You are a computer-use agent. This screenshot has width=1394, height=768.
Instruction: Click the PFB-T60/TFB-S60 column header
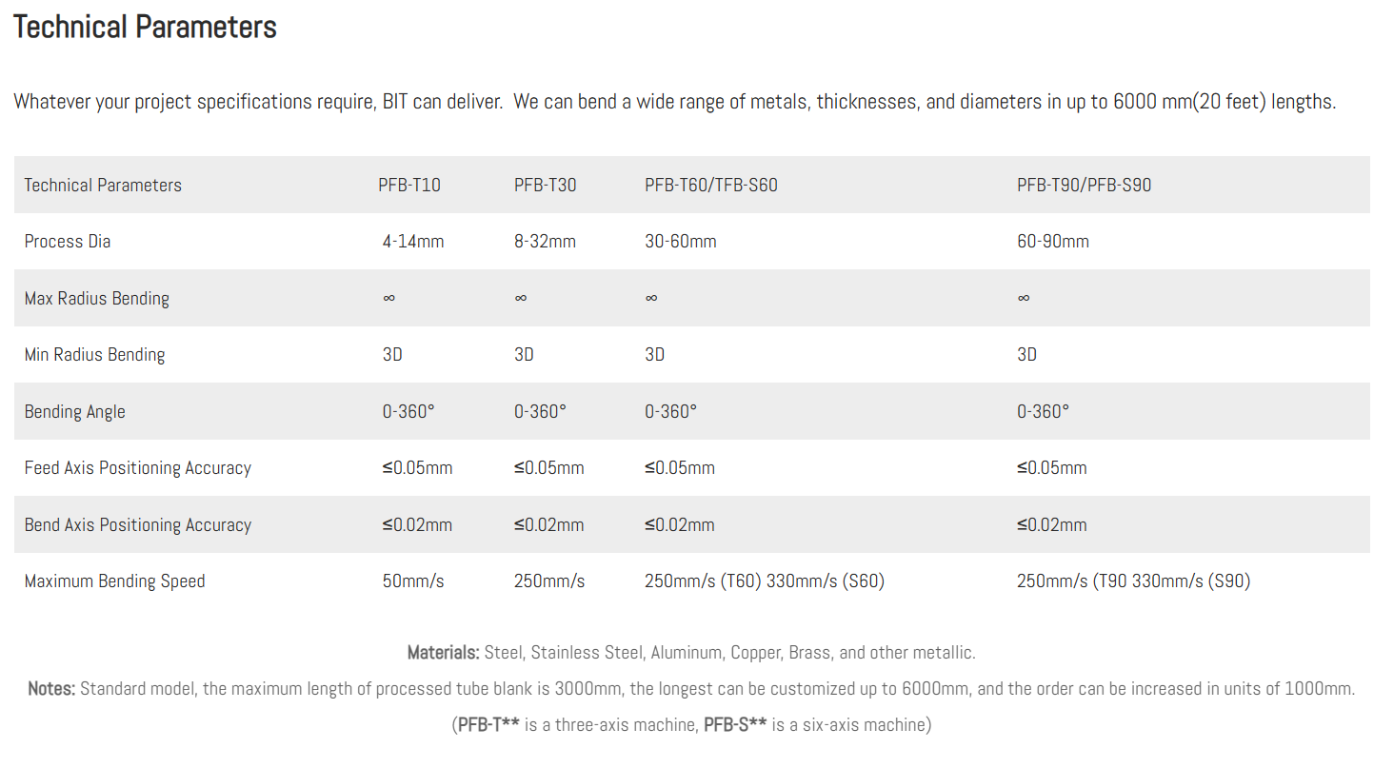pyautogui.click(x=710, y=185)
